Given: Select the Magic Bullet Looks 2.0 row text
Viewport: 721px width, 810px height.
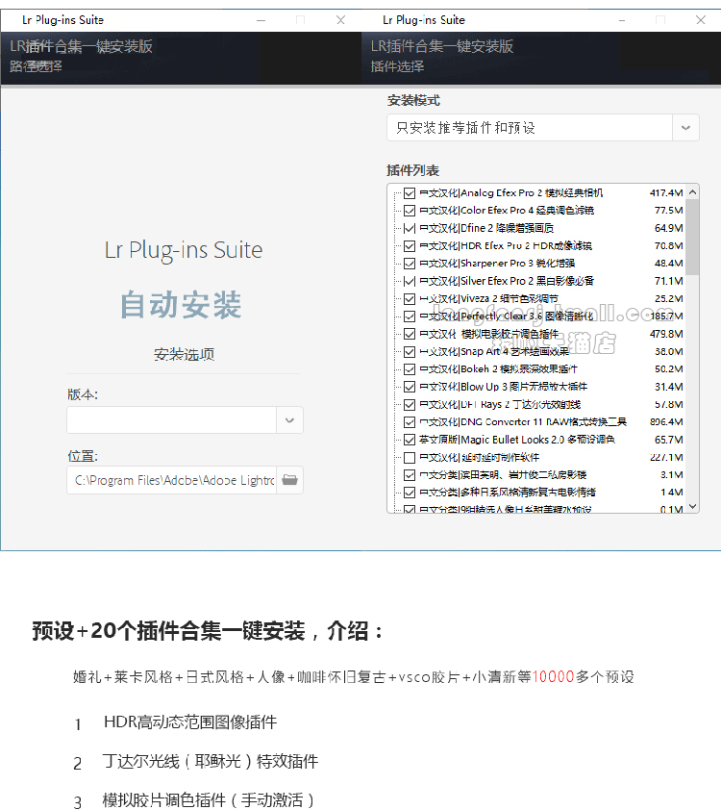Looking at the screenshot, I should 517,440.
